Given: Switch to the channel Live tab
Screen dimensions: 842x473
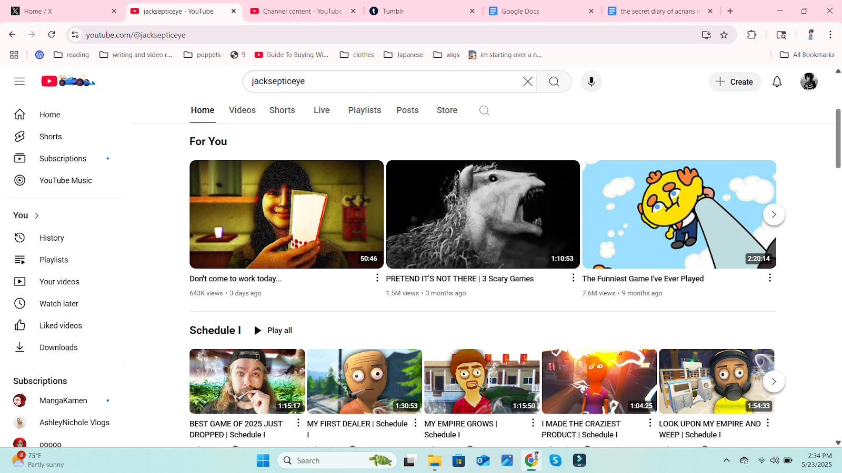Looking at the screenshot, I should click(322, 110).
